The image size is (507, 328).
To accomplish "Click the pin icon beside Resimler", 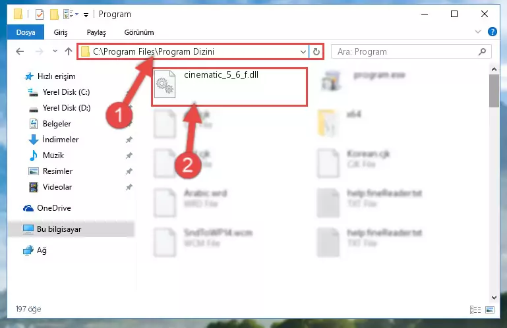I will 129,171.
